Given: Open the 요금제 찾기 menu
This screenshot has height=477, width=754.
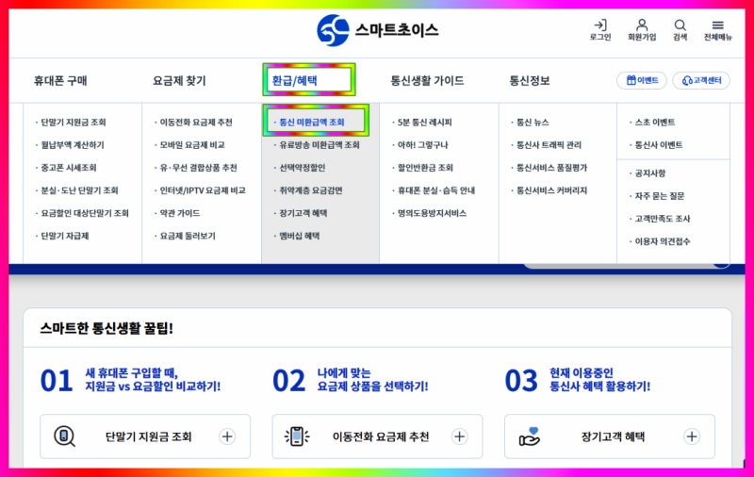Looking at the screenshot, I should (179, 80).
